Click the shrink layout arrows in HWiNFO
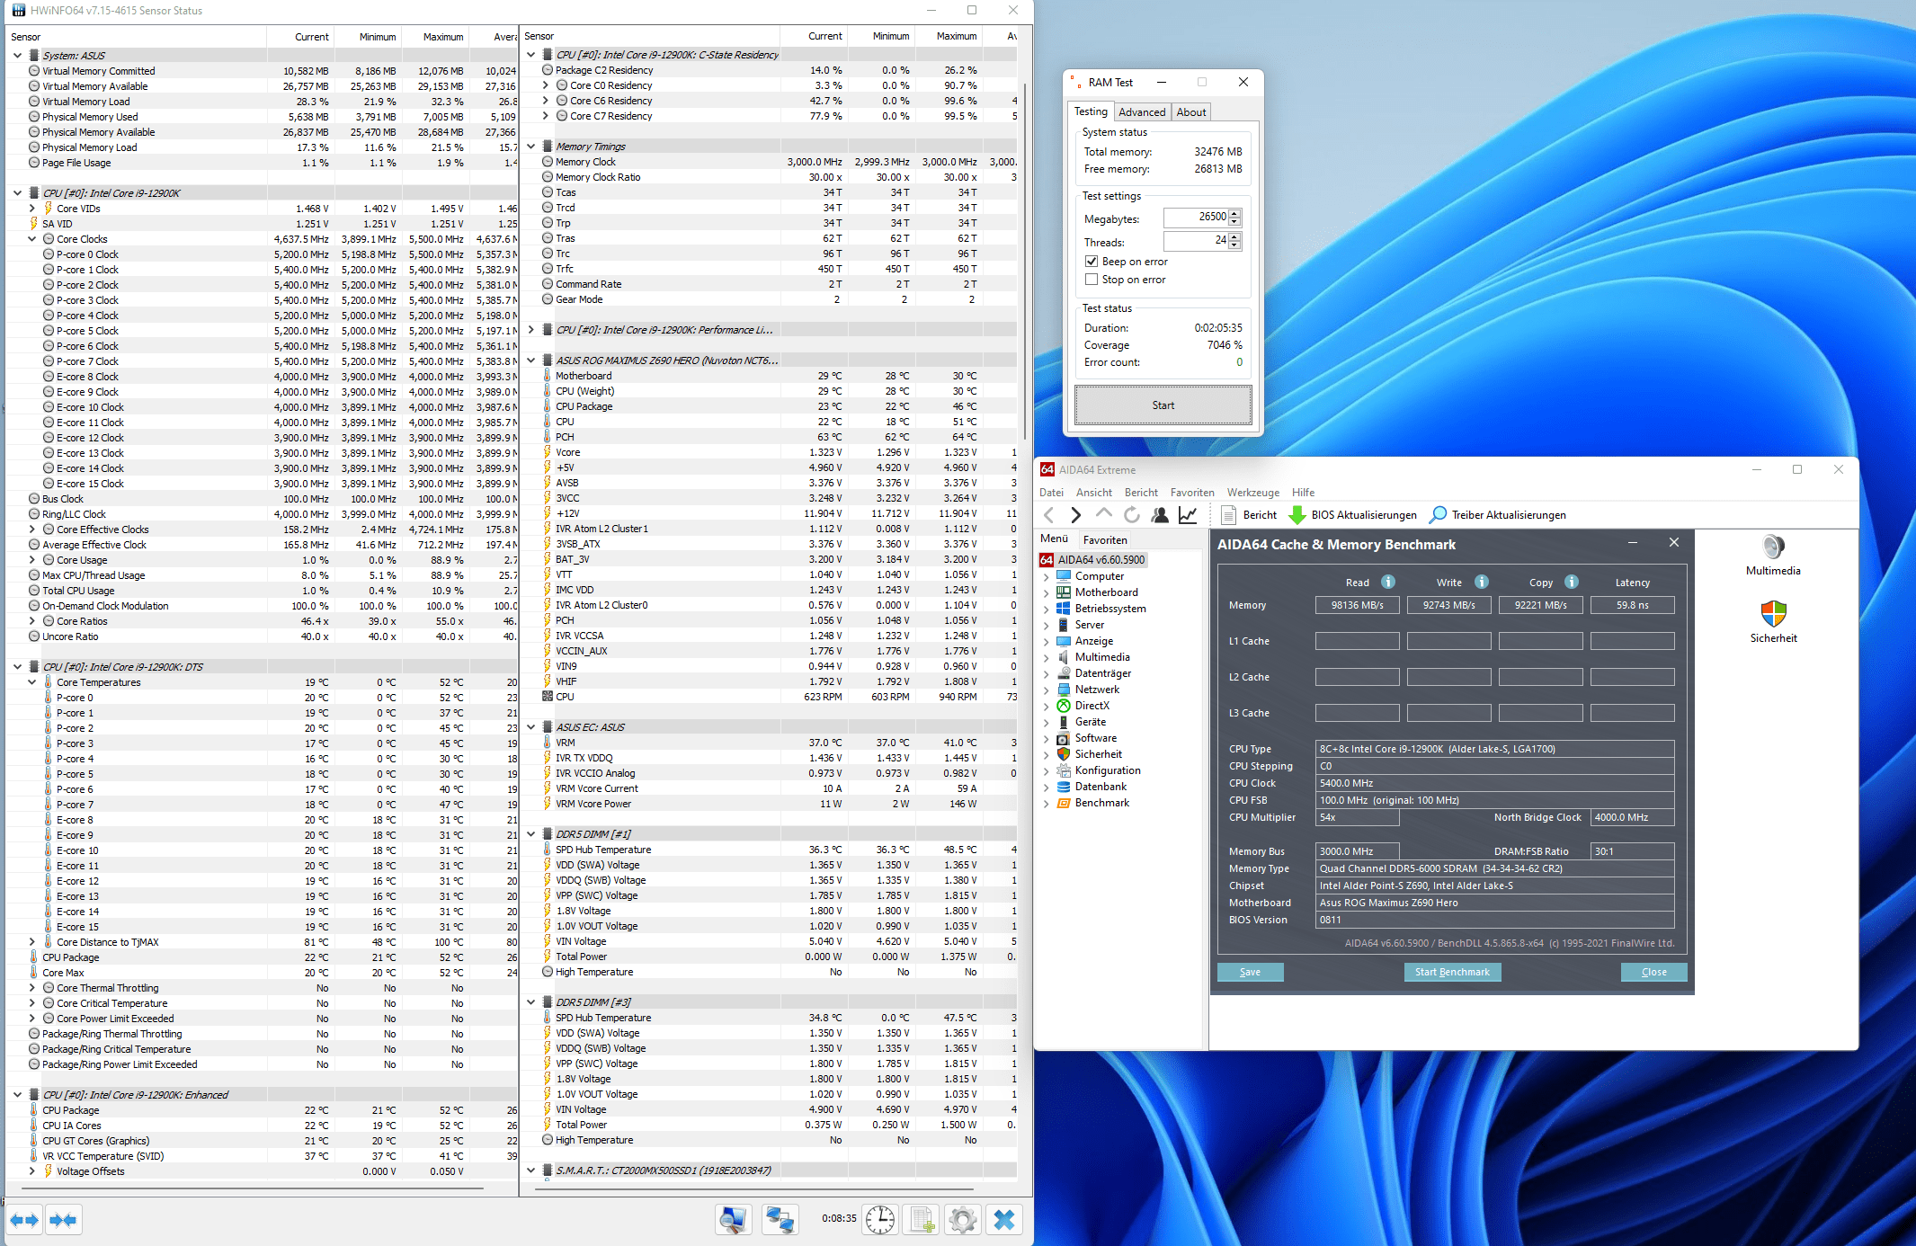Image resolution: width=1916 pixels, height=1246 pixels. tap(63, 1220)
